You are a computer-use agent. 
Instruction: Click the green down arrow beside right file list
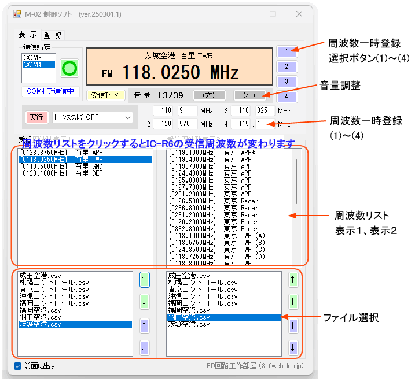coord(293,301)
